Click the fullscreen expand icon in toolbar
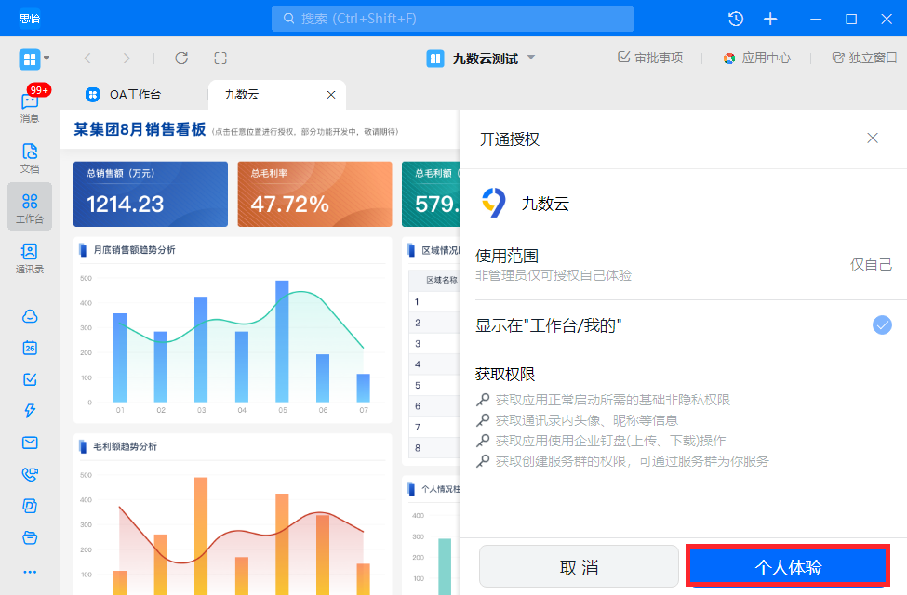This screenshot has height=595, width=907. [220, 58]
